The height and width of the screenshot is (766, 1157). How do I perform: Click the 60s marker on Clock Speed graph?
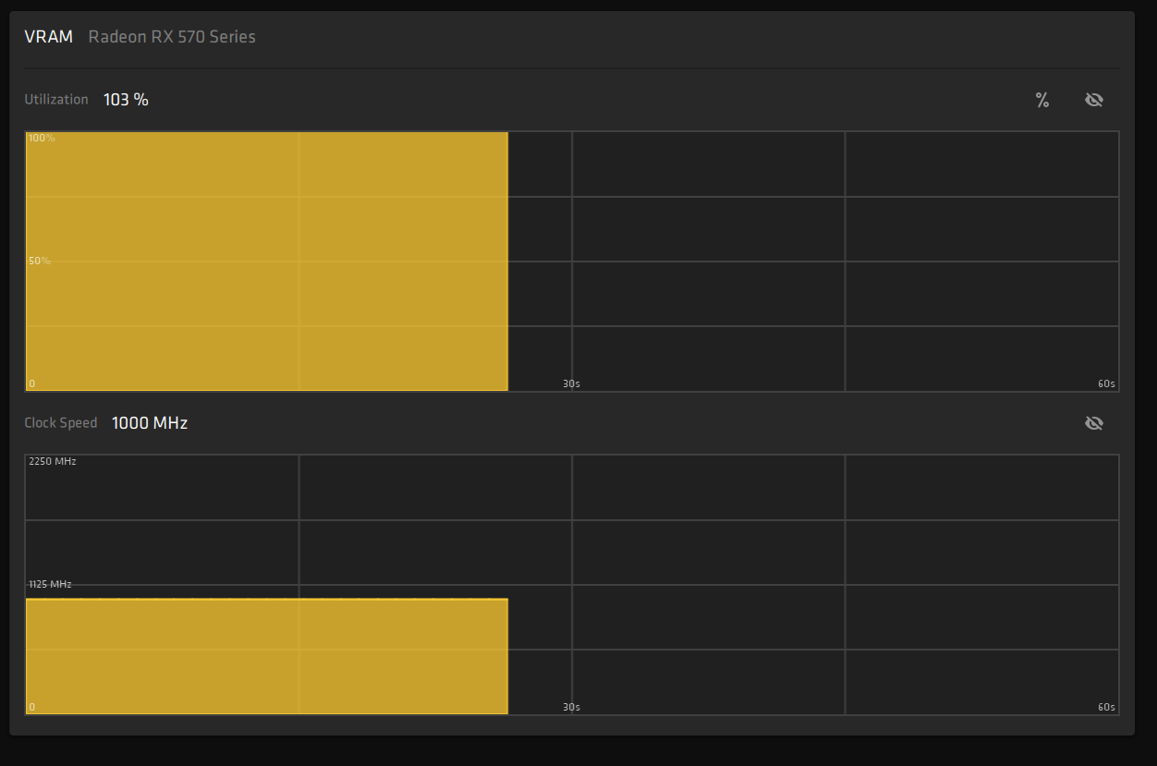(1107, 707)
